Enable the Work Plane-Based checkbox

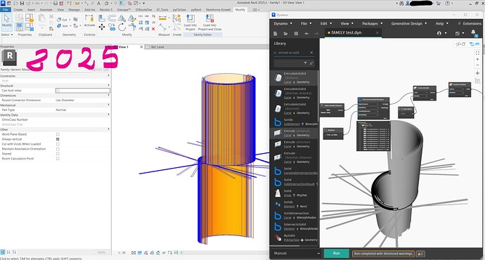[x=58, y=134]
